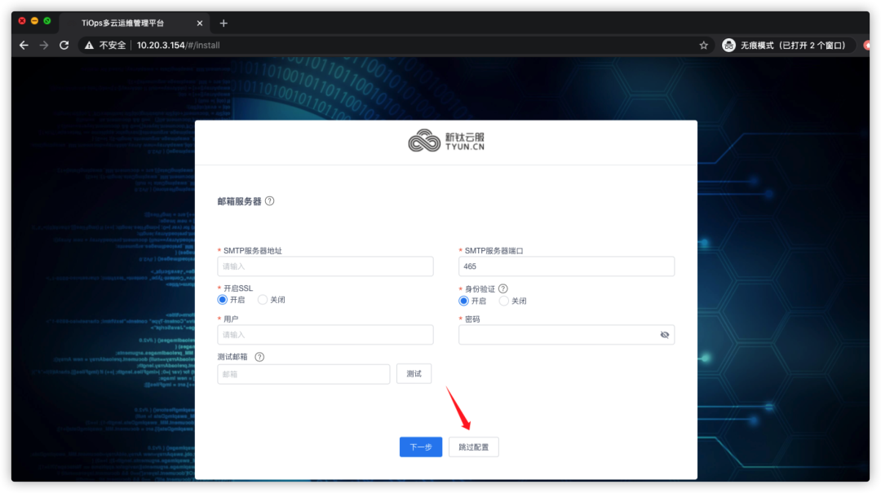This screenshot has width=881, height=493.
Task: Select 关闭 for 身份验证
Action: click(502, 300)
